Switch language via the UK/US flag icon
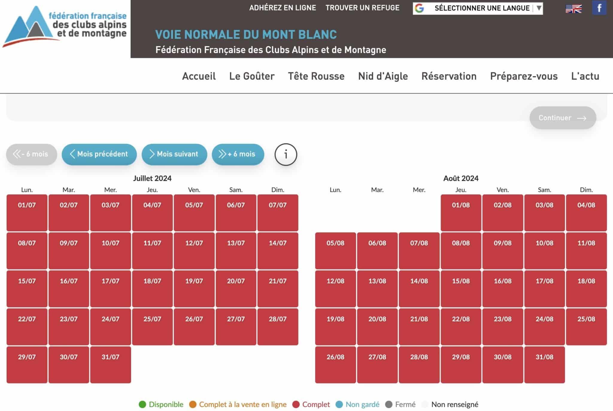The width and height of the screenshot is (613, 411). coord(573,9)
